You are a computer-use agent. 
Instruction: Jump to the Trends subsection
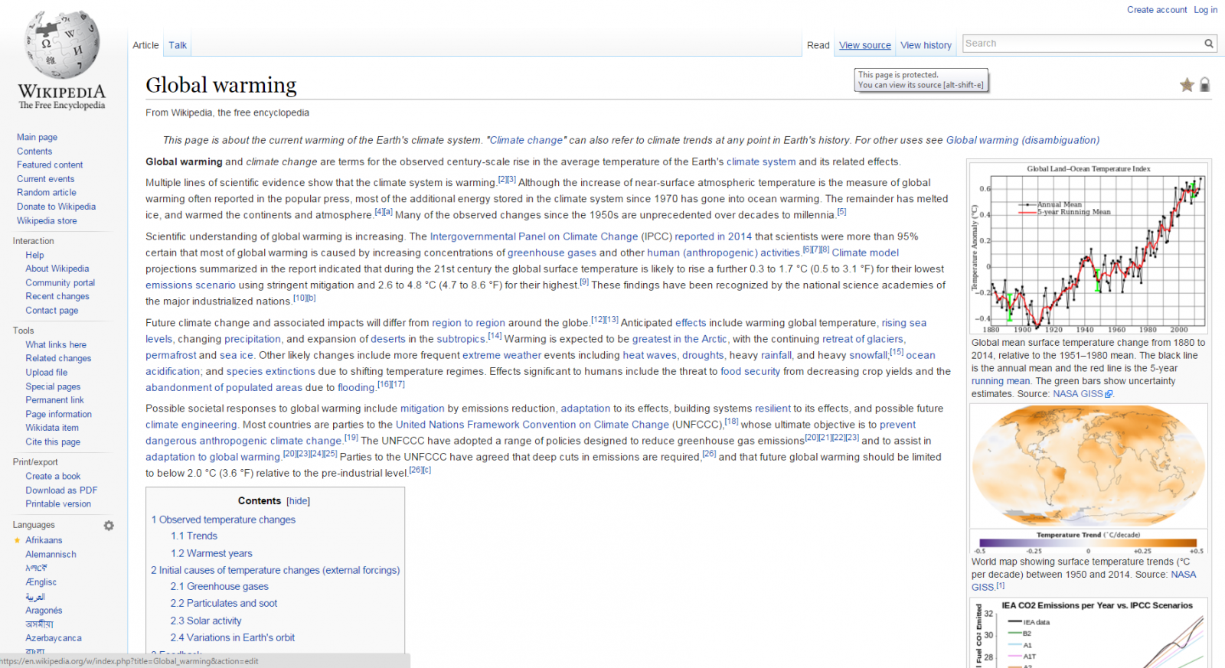tap(194, 536)
